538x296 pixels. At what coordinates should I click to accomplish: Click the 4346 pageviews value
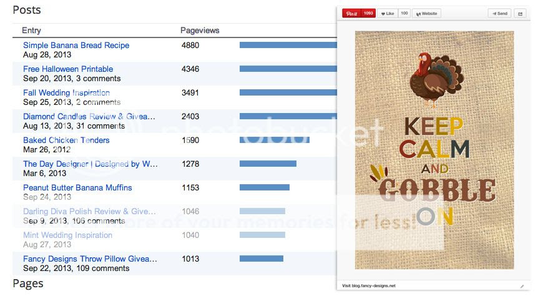[190, 69]
